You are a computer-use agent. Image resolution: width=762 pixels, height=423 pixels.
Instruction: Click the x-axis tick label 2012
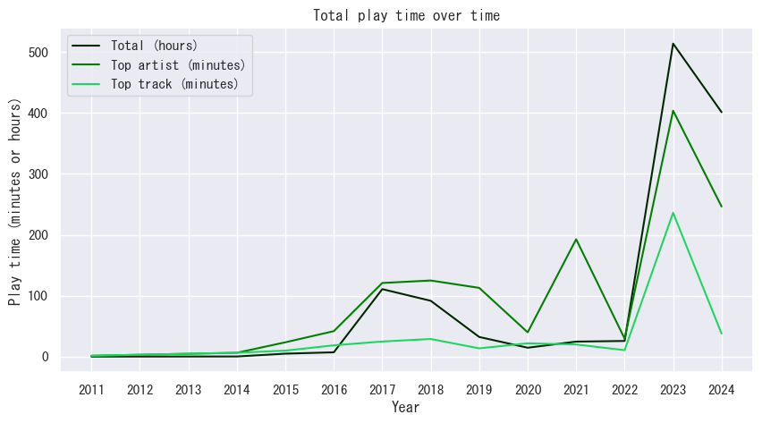(140, 390)
